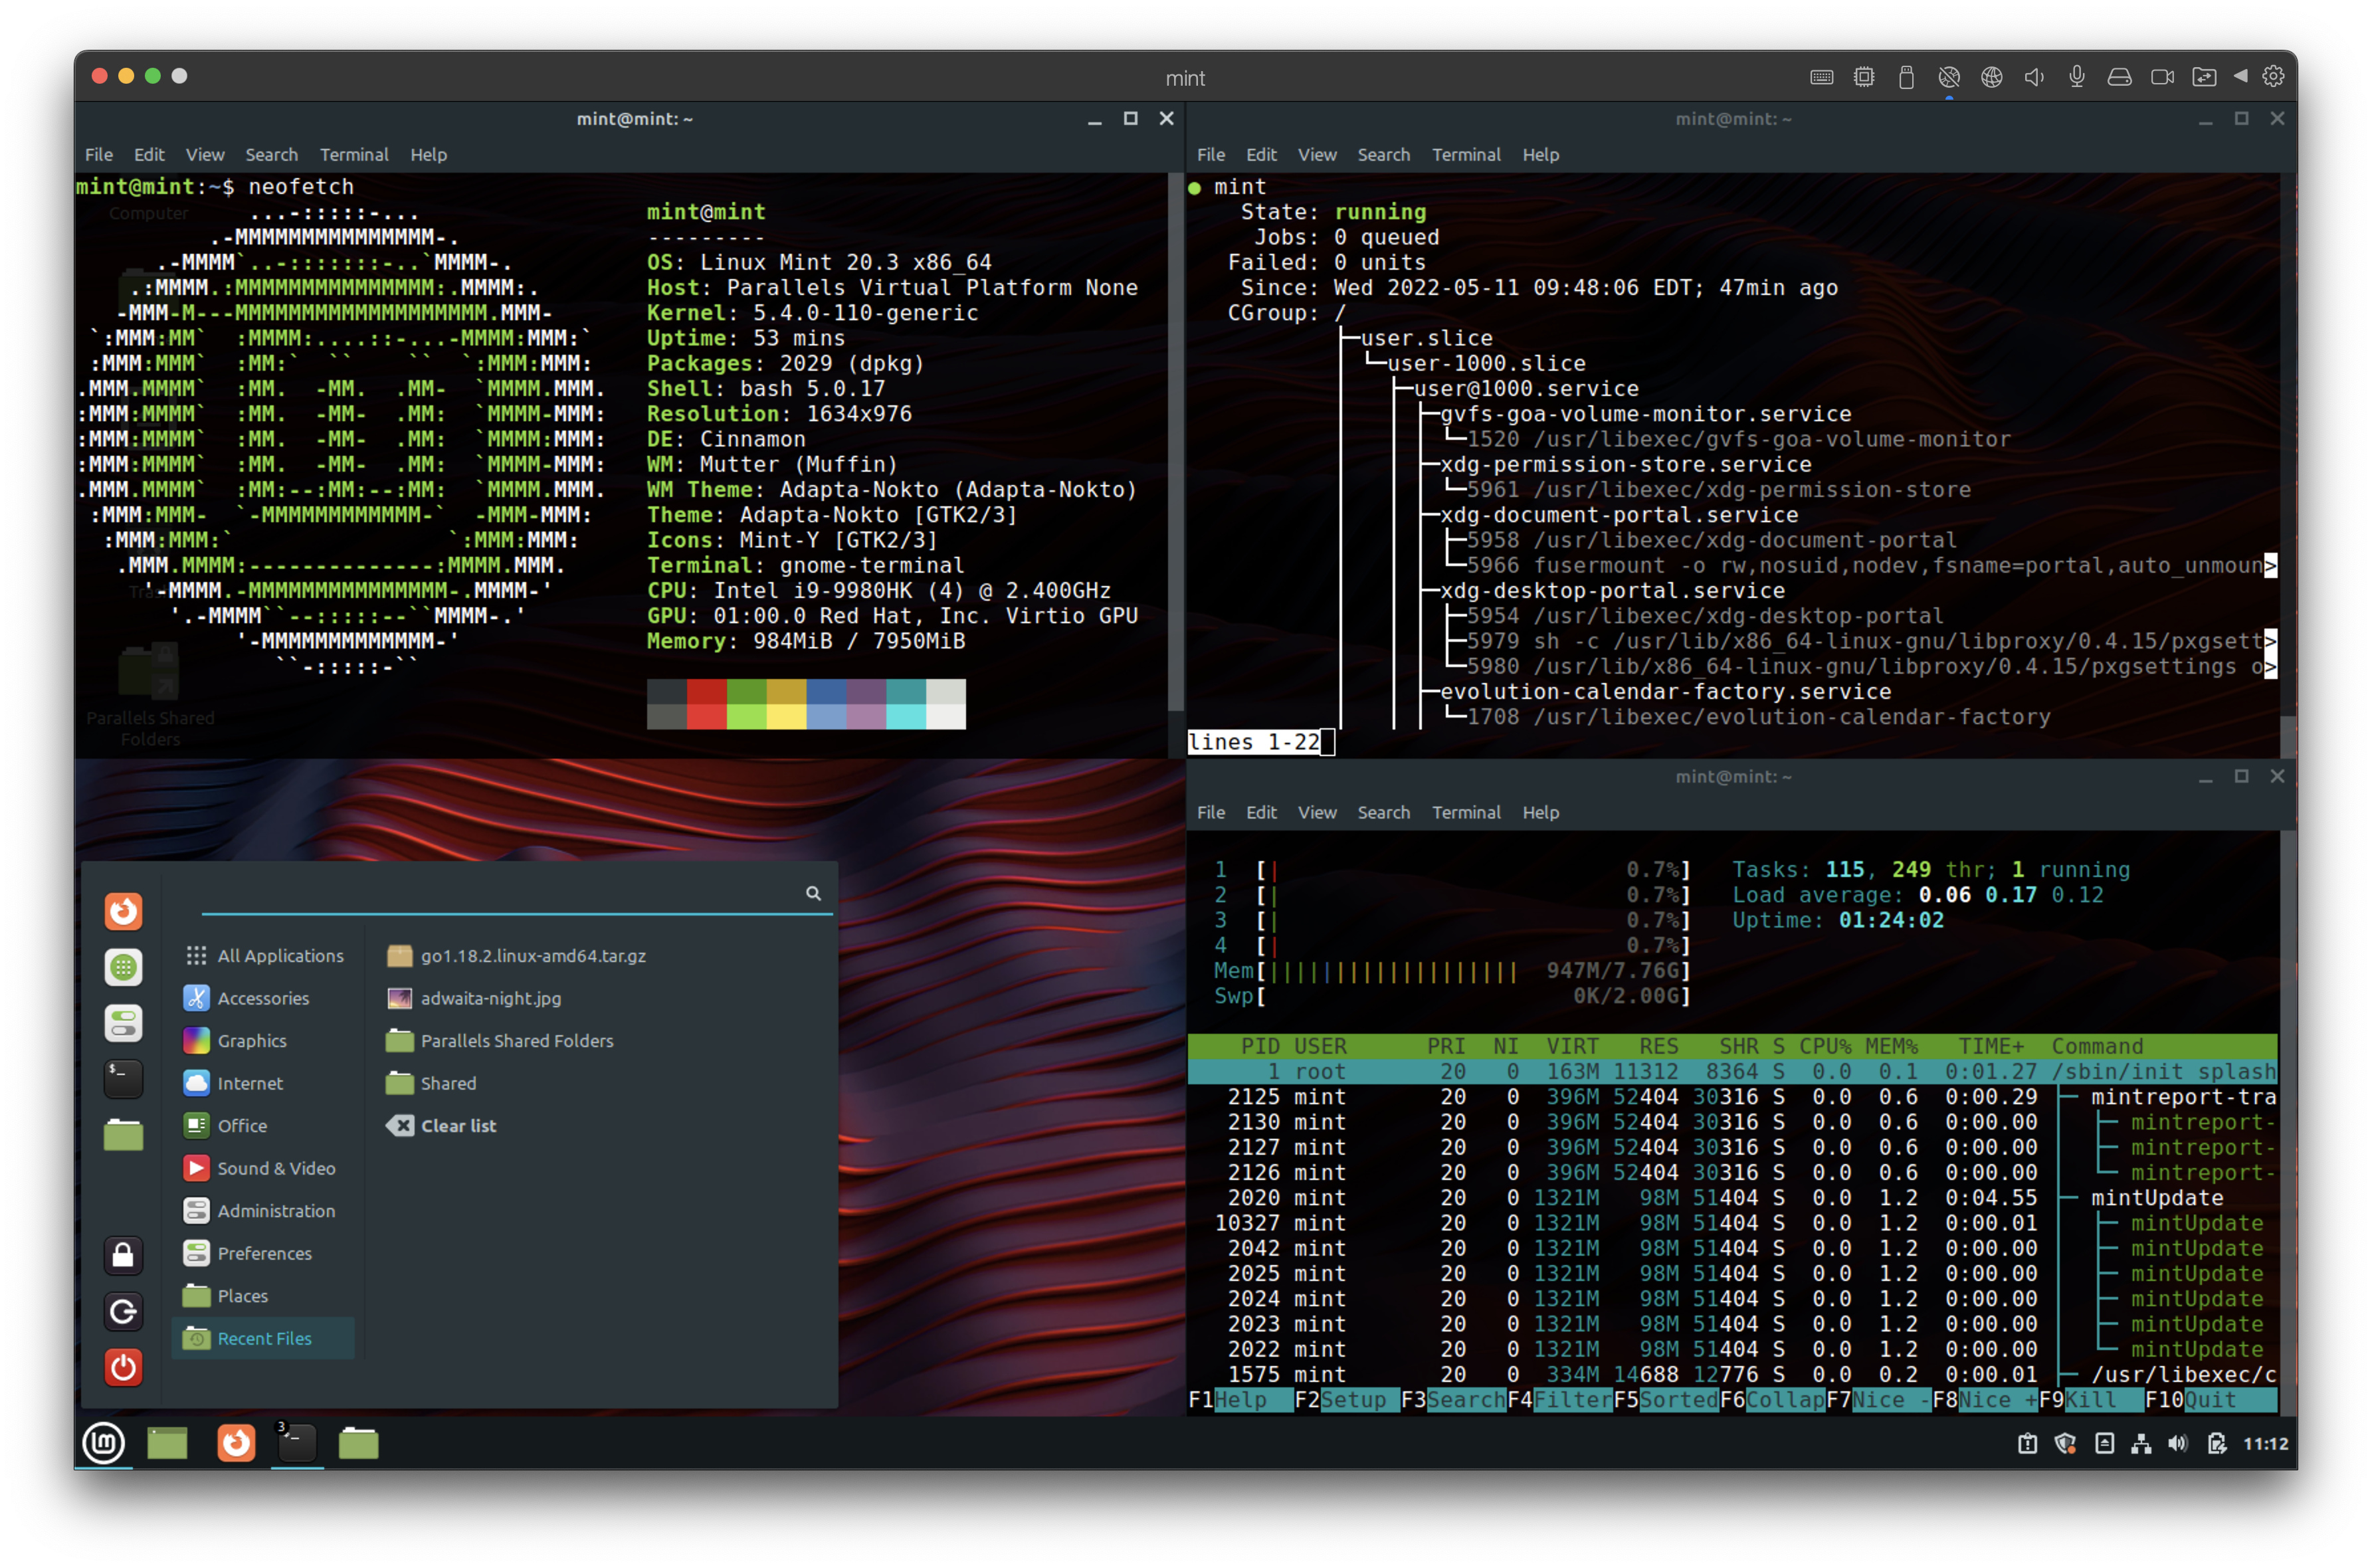Click the volume speaker tray icon
2372x1568 pixels.
[x=2178, y=1443]
